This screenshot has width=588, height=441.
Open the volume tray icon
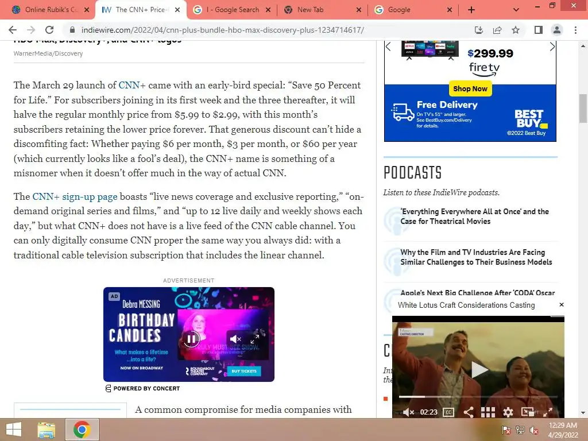click(534, 430)
